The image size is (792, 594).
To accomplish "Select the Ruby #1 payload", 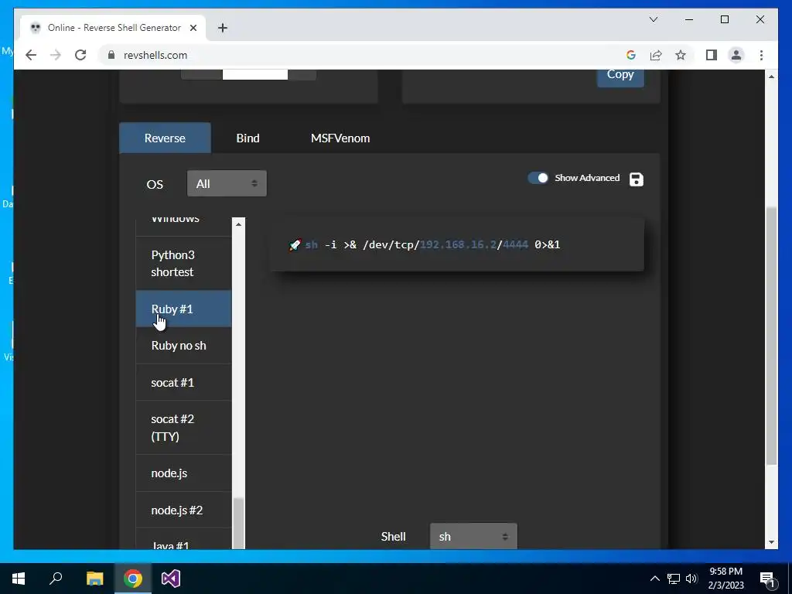I will pos(183,309).
